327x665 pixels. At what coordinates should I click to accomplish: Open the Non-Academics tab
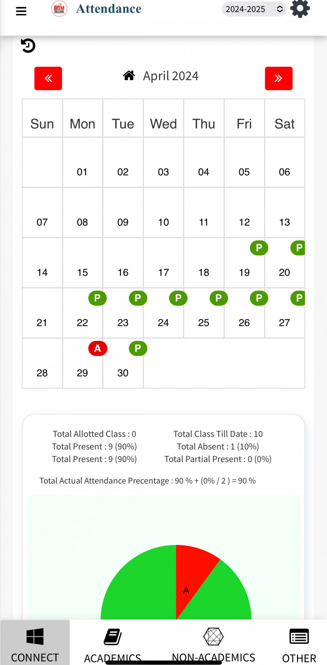click(213, 643)
